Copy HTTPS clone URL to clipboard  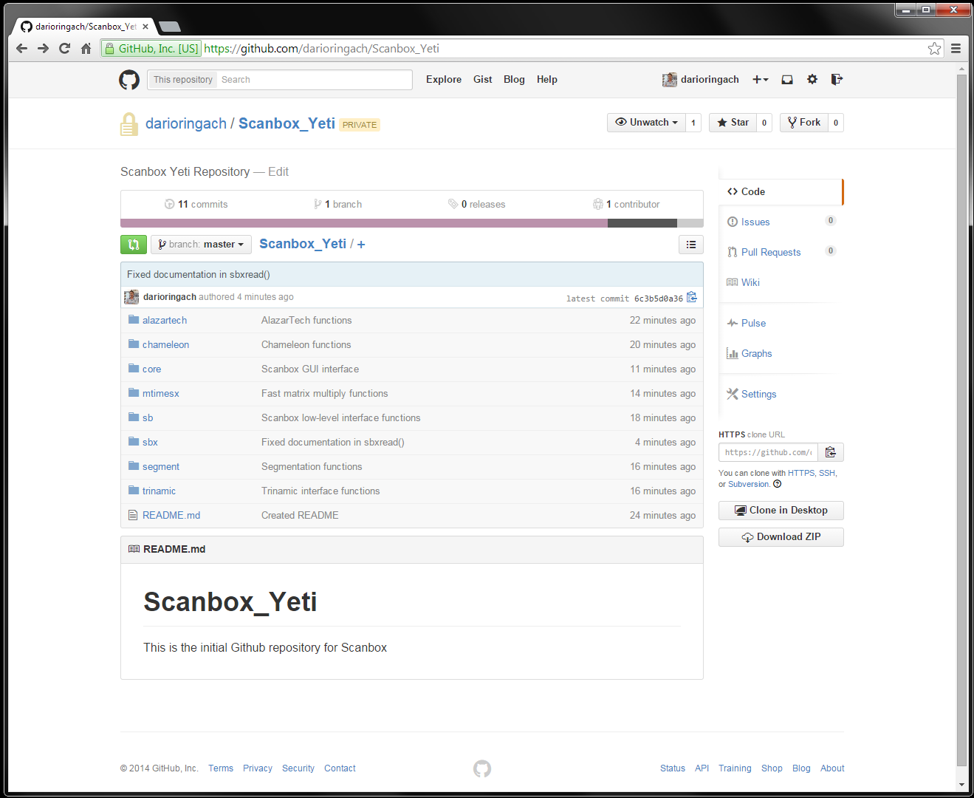click(831, 452)
